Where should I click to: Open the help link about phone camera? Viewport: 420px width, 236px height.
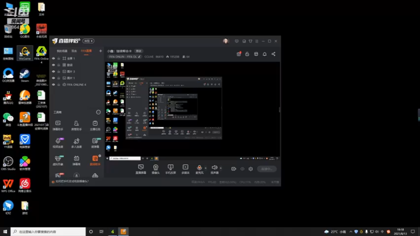tap(72, 181)
